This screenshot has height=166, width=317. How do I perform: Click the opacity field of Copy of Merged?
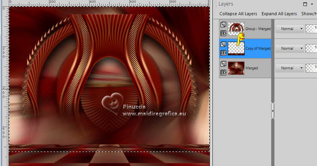311,49
